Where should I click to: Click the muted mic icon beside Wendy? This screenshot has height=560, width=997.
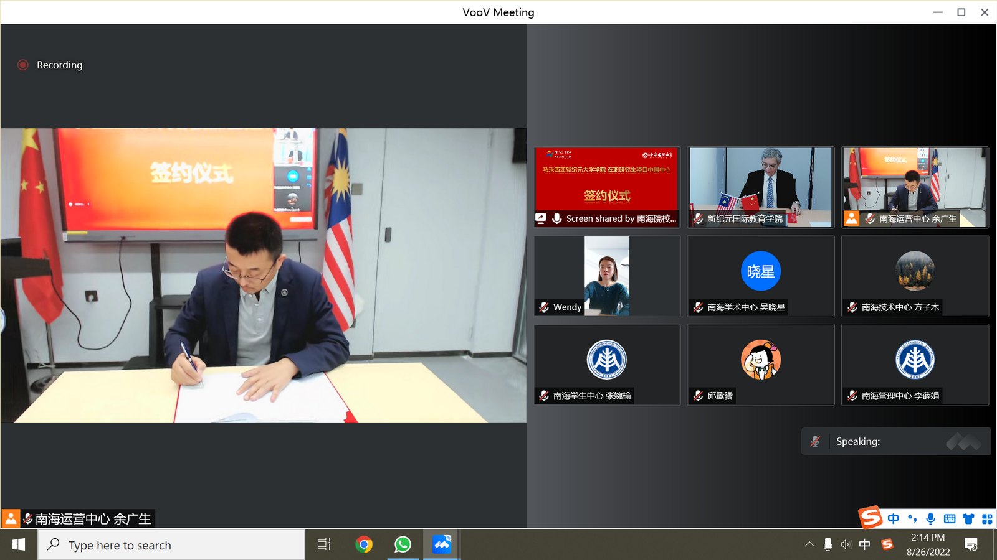[x=544, y=307]
